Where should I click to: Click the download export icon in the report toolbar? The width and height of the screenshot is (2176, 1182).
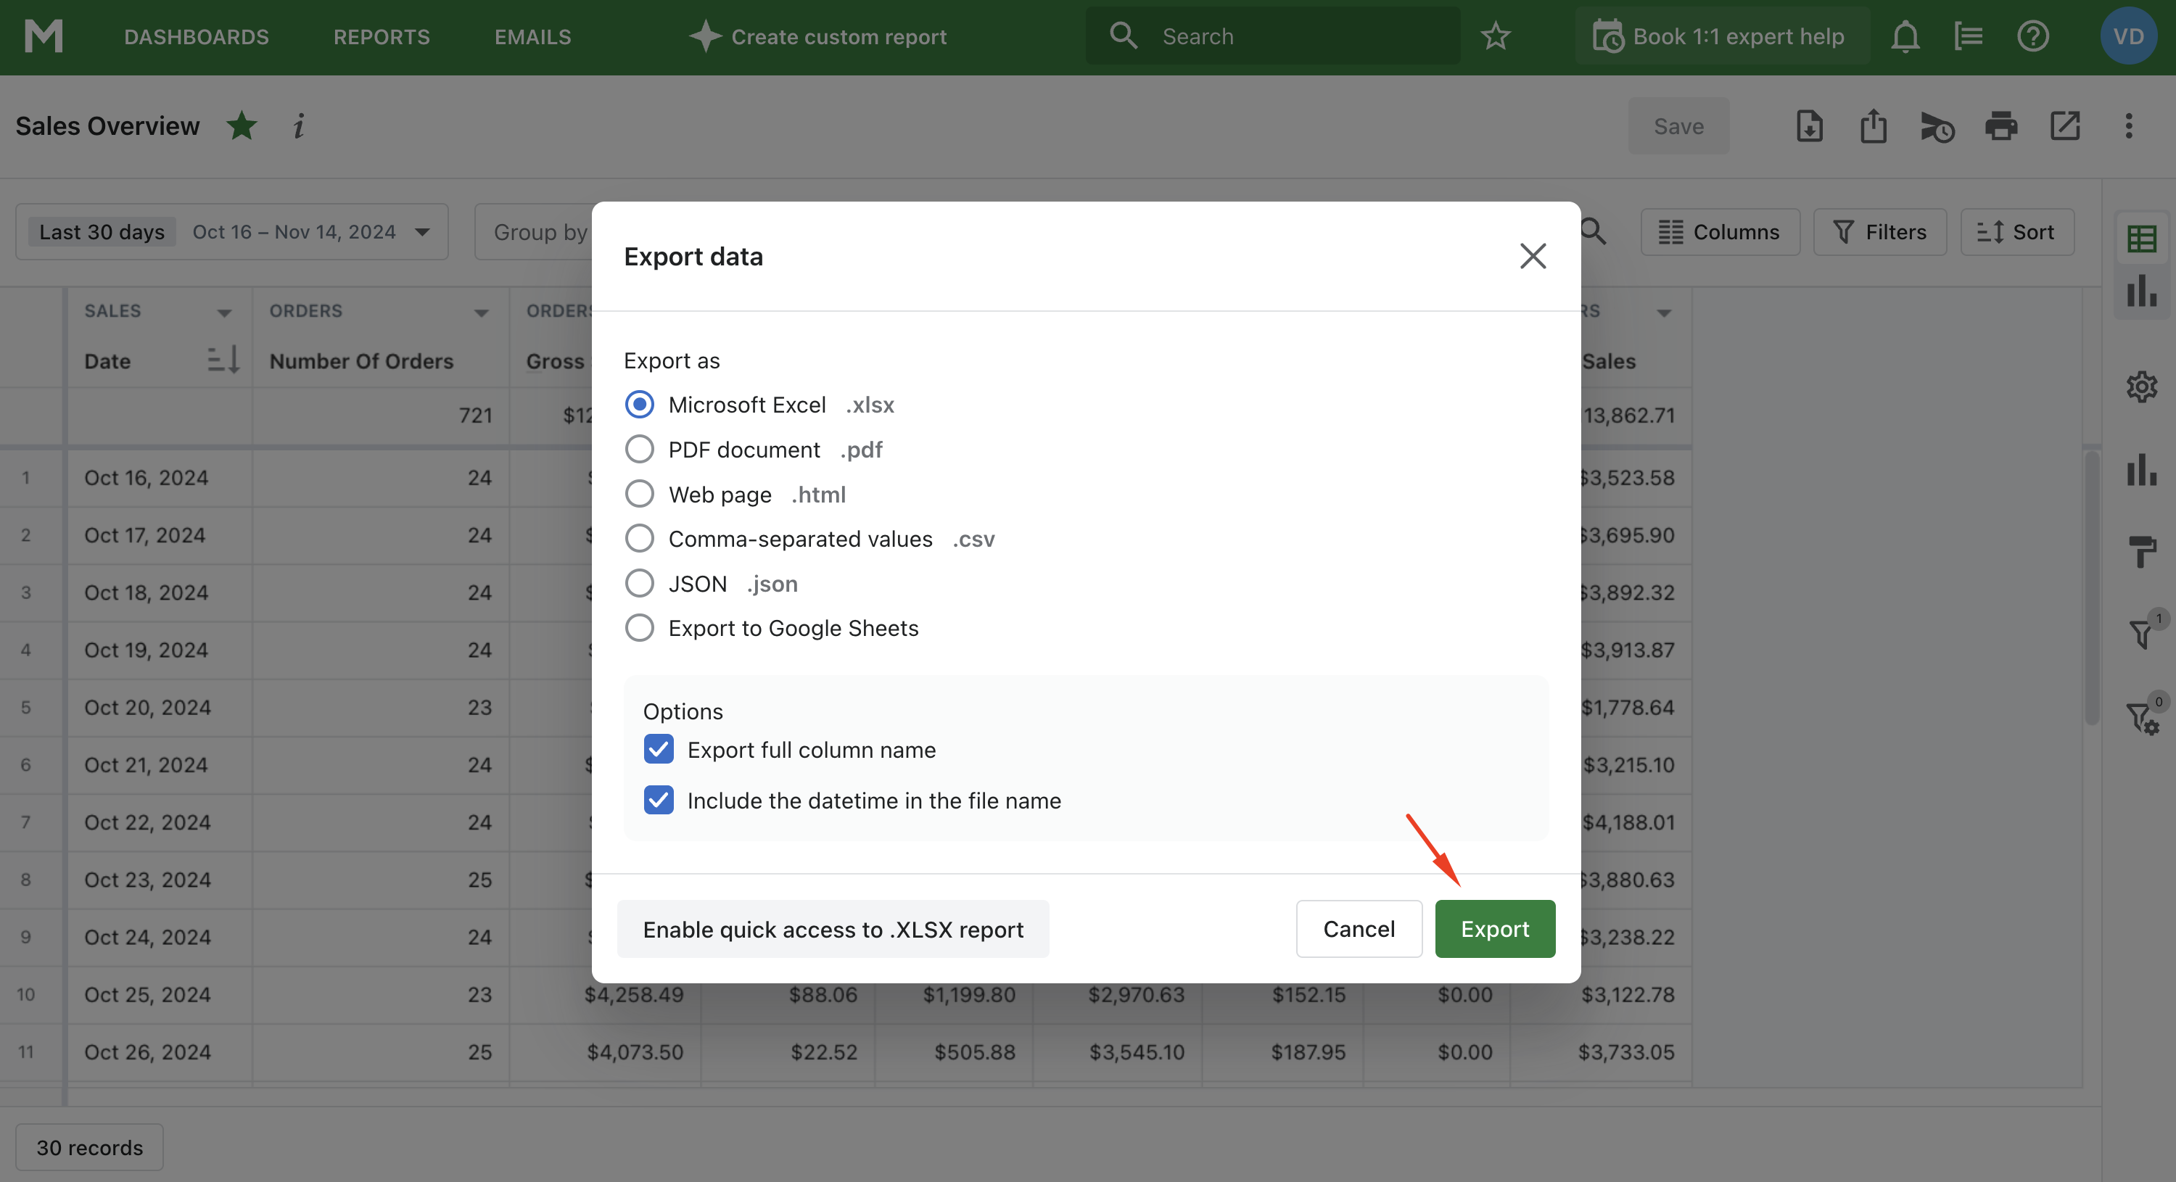[1808, 127]
